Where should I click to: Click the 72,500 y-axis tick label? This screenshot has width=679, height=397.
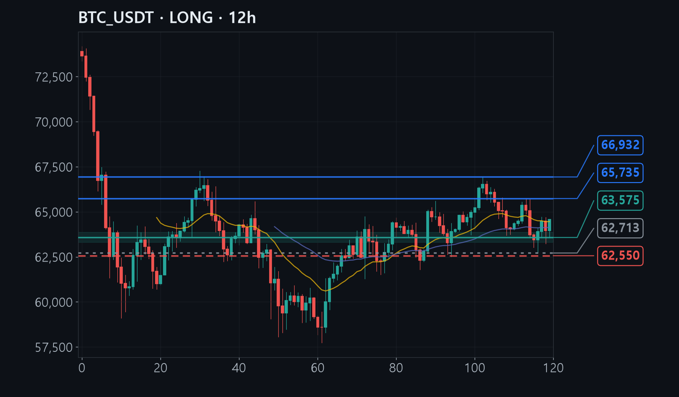click(x=54, y=77)
